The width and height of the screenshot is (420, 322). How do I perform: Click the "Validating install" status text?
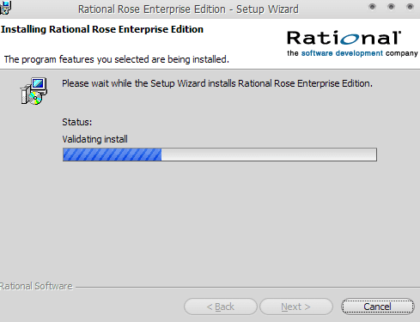pos(94,139)
